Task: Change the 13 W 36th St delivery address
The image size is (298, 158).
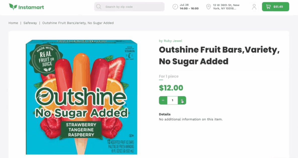Action: coord(226,7)
